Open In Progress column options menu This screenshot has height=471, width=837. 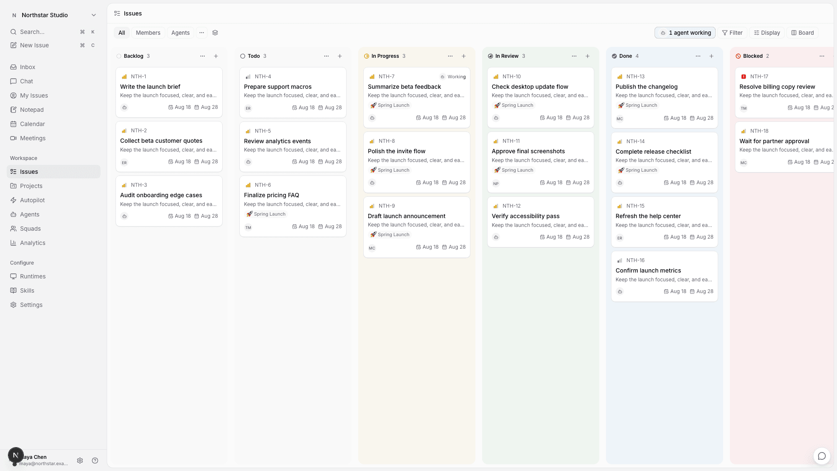pos(450,56)
